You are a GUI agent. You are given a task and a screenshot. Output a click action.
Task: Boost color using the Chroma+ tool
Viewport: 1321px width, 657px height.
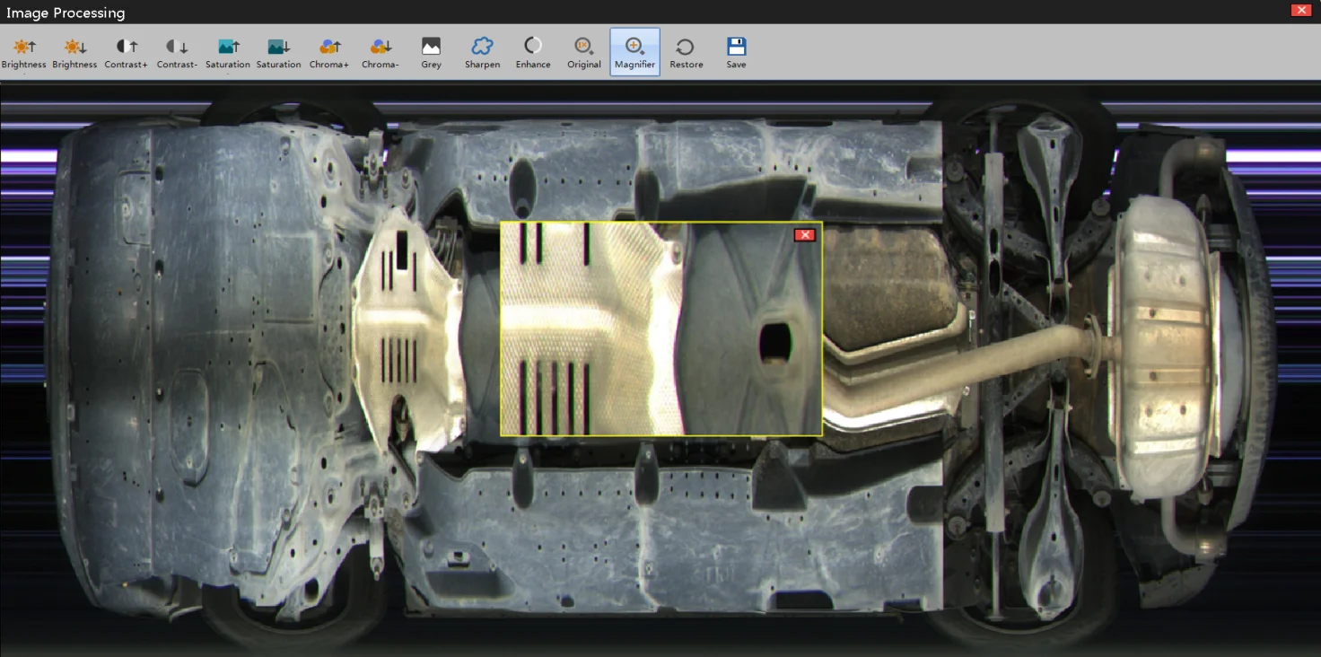[x=329, y=52]
